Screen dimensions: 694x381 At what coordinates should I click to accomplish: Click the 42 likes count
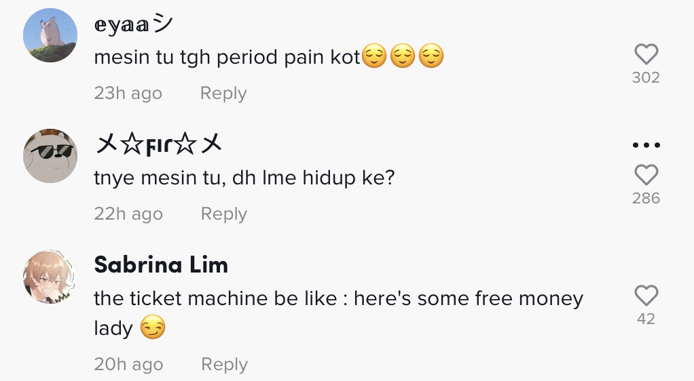(646, 319)
